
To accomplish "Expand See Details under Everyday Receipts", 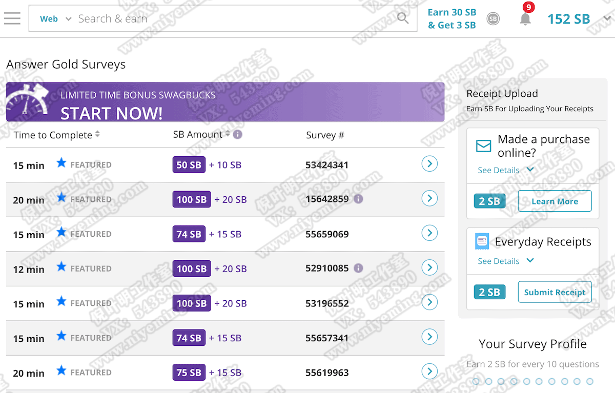I will pyautogui.click(x=506, y=261).
